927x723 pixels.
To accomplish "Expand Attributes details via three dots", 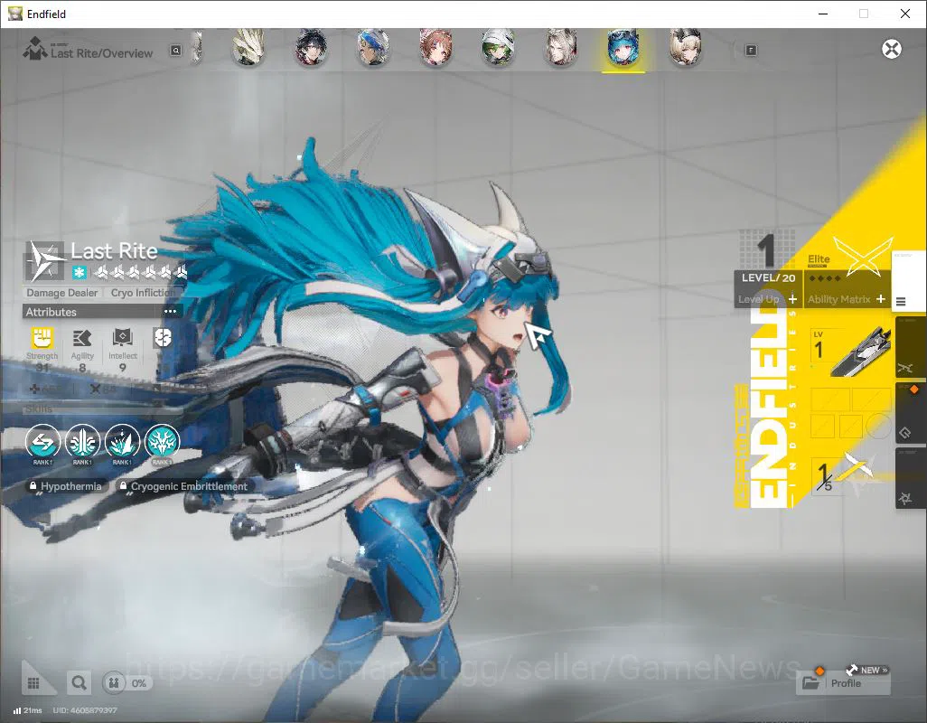I will click(170, 312).
